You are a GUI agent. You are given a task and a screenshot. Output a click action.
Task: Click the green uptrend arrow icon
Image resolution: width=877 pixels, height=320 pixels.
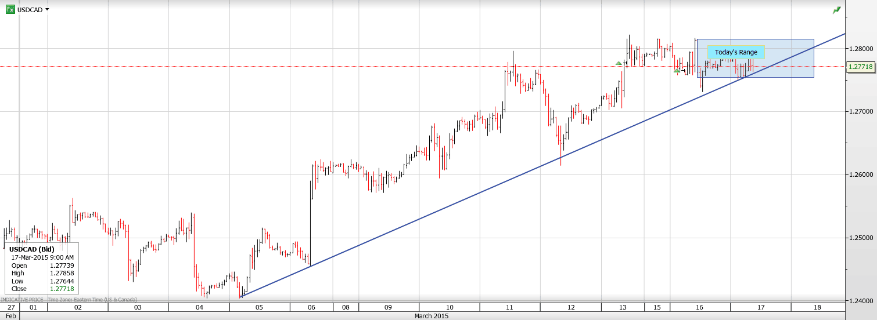(x=836, y=10)
